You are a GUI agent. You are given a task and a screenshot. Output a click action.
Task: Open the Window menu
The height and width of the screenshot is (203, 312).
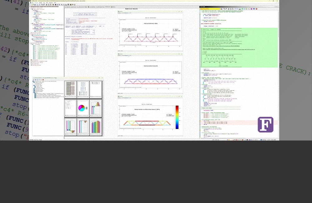pyautogui.click(x=51, y=3)
